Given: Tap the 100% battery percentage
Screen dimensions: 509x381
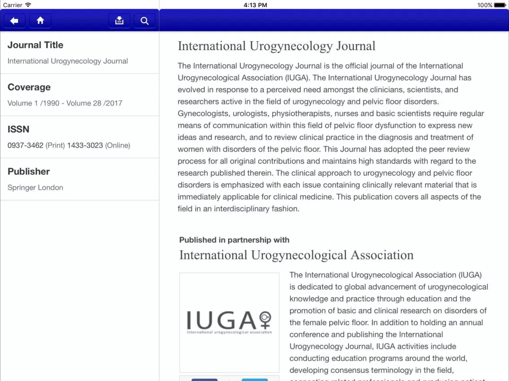Looking at the screenshot, I should coord(485,5).
